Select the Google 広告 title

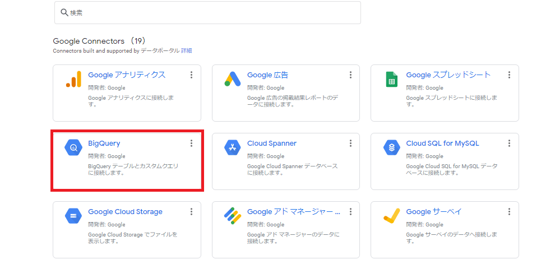[x=267, y=75]
